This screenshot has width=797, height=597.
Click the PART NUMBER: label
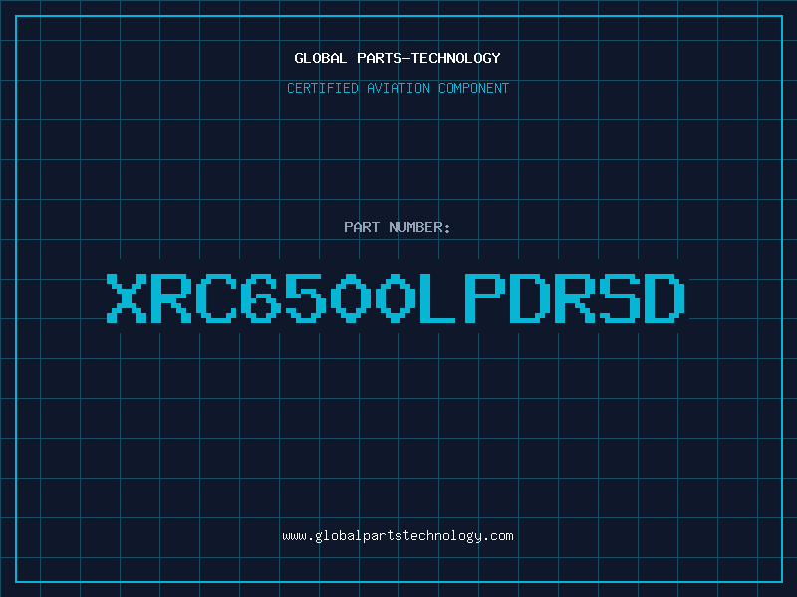click(x=398, y=227)
